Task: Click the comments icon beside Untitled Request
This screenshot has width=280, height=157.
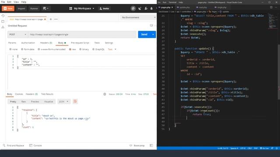Action: pos(151,26)
